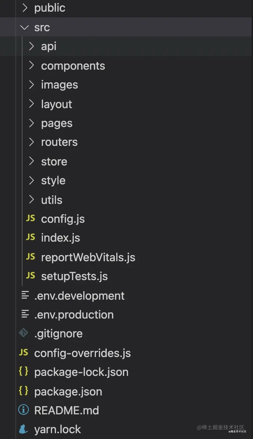Expand the public folder chevron
Viewport: 253px width, 439px height.
[x=25, y=8]
